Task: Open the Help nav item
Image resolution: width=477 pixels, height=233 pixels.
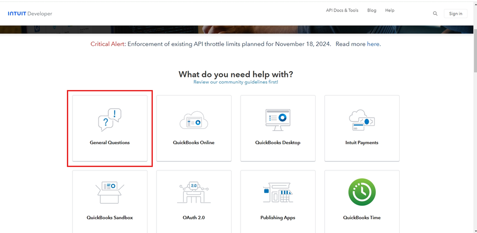Action: [390, 11]
